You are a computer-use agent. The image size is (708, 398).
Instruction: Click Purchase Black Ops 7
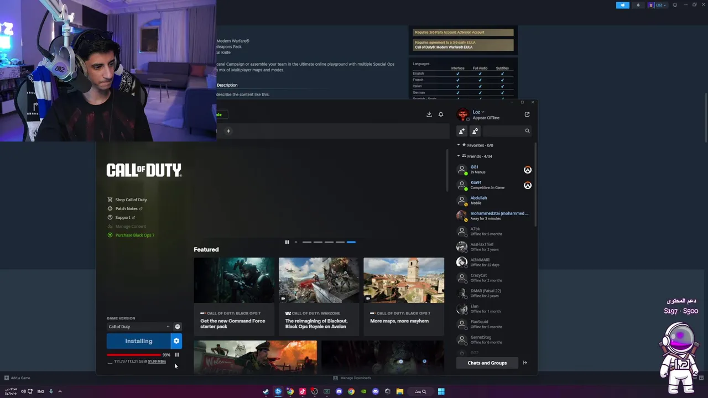click(x=135, y=235)
